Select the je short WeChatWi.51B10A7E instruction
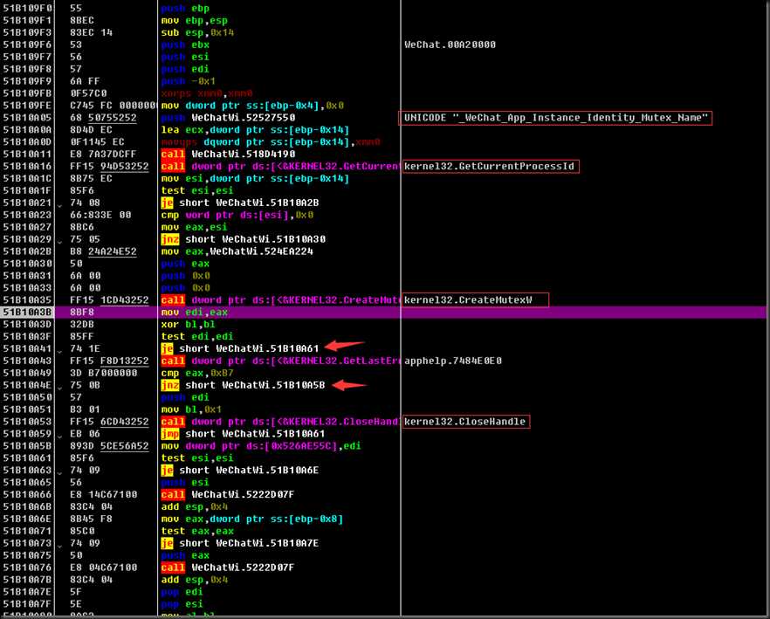 pyautogui.click(x=240, y=543)
